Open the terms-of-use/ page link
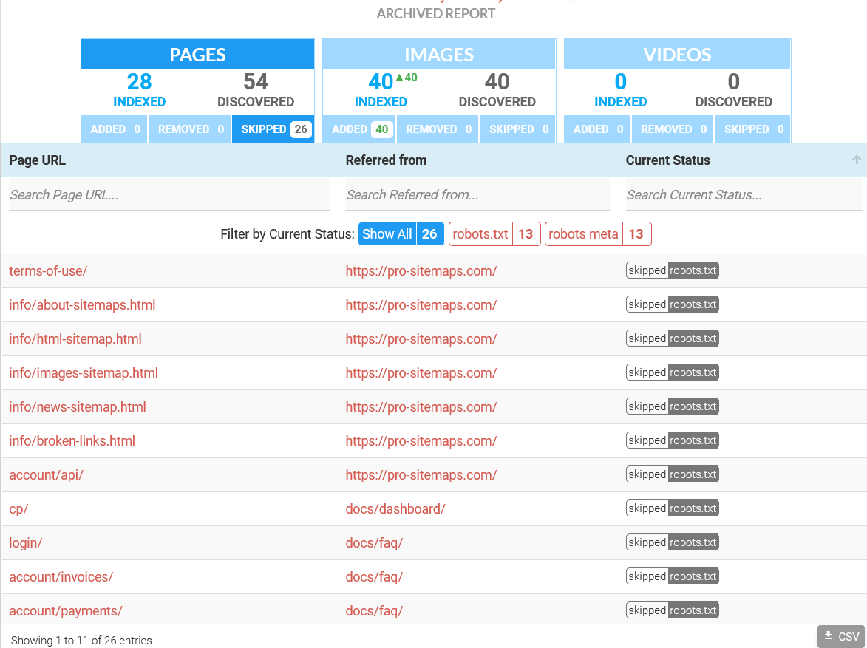The image size is (867, 648). [48, 270]
